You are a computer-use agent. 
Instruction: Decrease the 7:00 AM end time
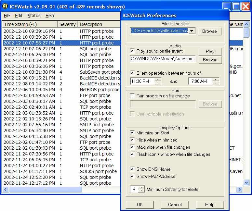coord(216,83)
